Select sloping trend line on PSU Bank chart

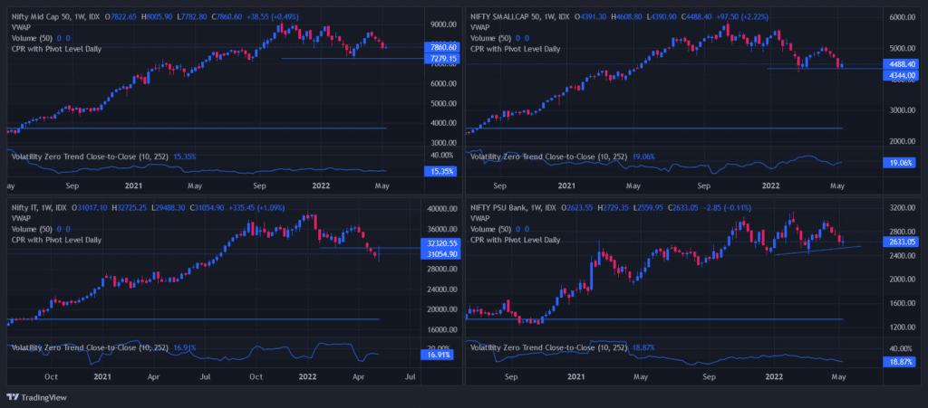pos(817,251)
